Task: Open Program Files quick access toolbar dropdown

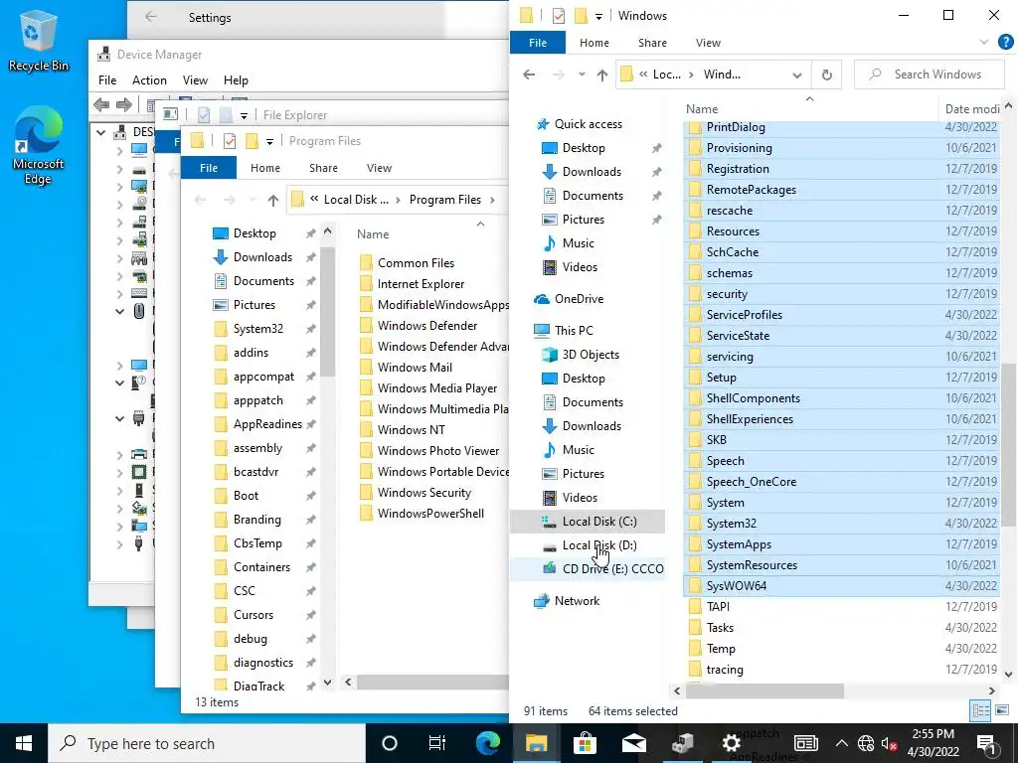Action: click(269, 141)
